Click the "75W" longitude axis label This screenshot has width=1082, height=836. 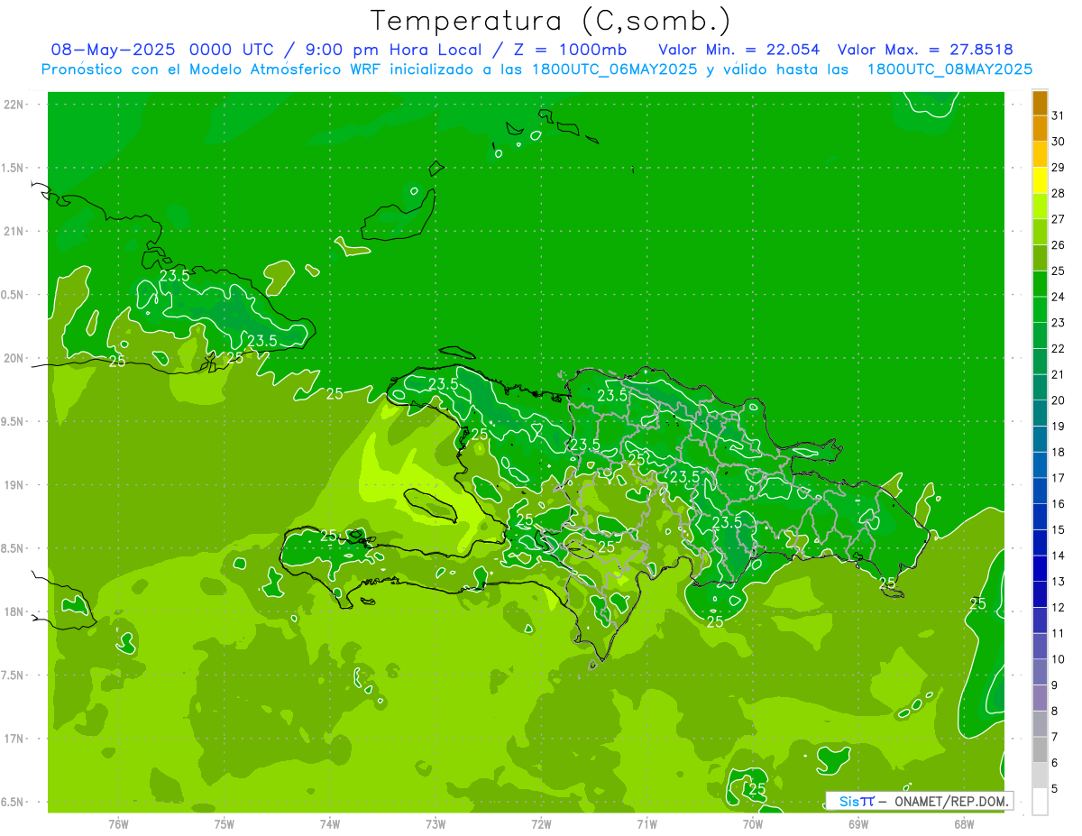(x=225, y=823)
